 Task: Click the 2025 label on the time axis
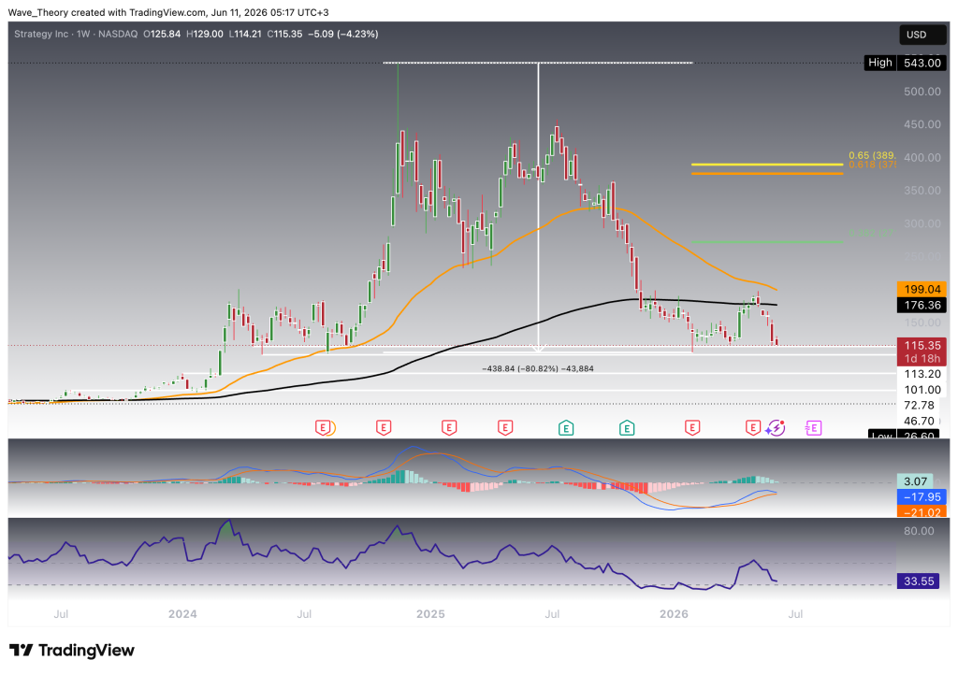(430, 614)
